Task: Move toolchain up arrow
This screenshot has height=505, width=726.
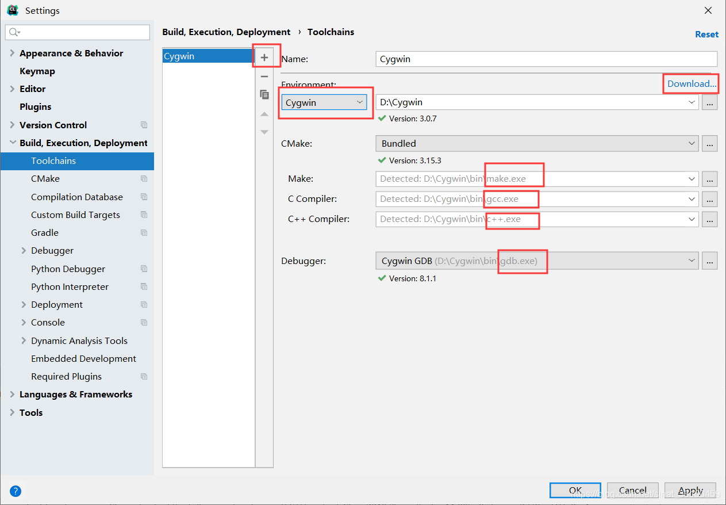Action: tap(264, 114)
